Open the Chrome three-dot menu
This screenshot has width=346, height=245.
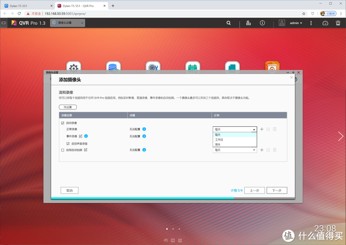341,14
